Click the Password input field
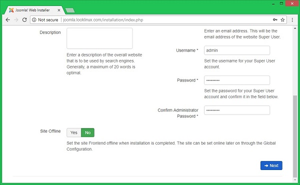 [x=237, y=80]
